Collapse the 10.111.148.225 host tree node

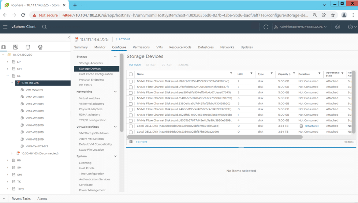[12, 83]
